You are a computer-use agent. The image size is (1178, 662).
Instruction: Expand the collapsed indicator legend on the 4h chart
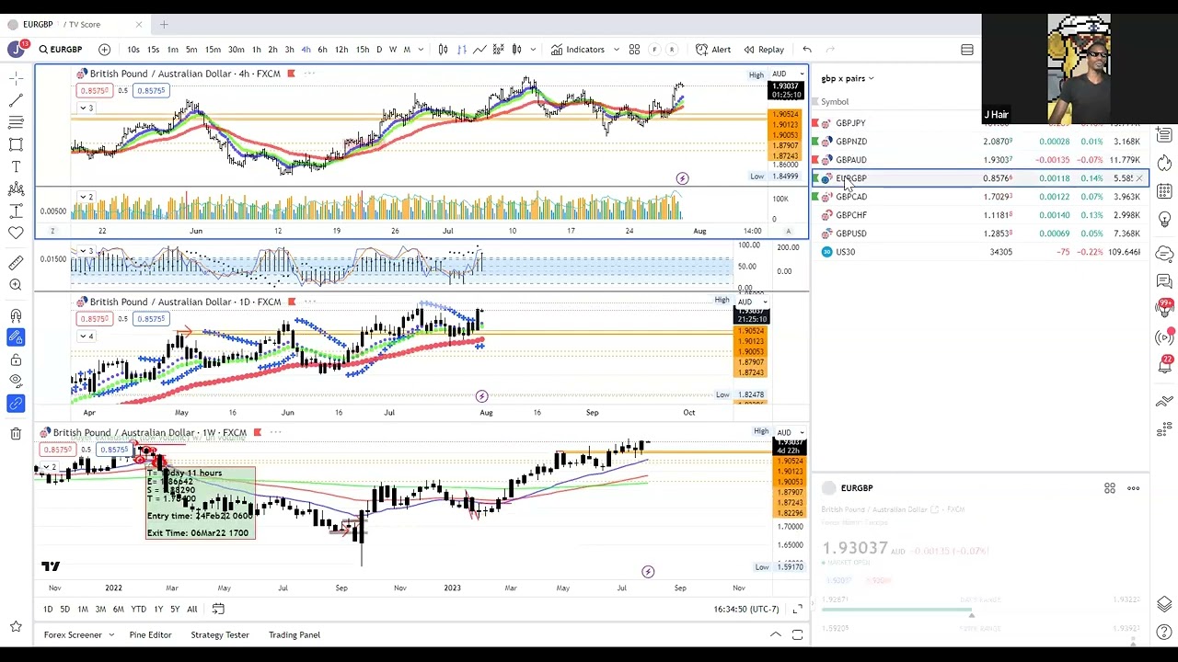point(85,108)
